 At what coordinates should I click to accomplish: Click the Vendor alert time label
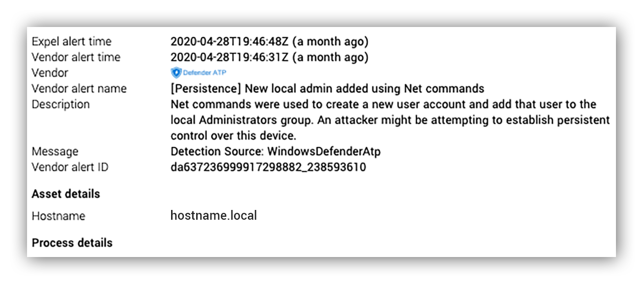[x=76, y=57]
